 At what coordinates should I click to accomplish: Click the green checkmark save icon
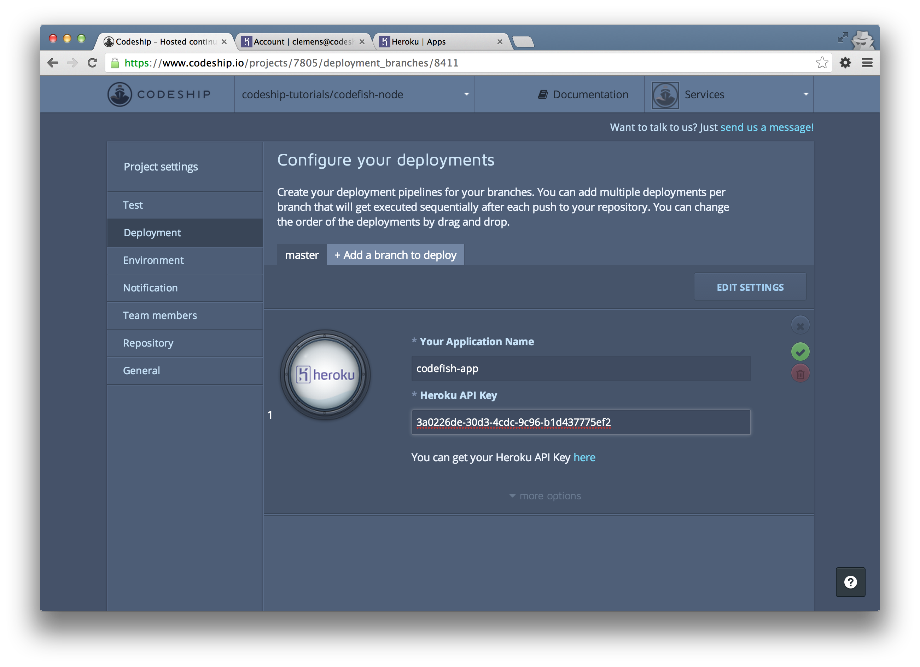800,352
